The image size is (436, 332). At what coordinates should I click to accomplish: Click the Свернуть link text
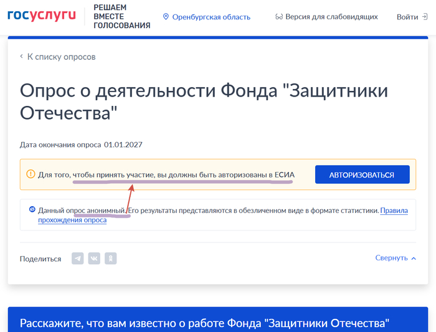[391, 258]
